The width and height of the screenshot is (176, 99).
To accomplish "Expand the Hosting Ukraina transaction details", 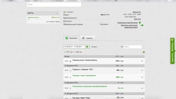I will click(x=142, y=61).
